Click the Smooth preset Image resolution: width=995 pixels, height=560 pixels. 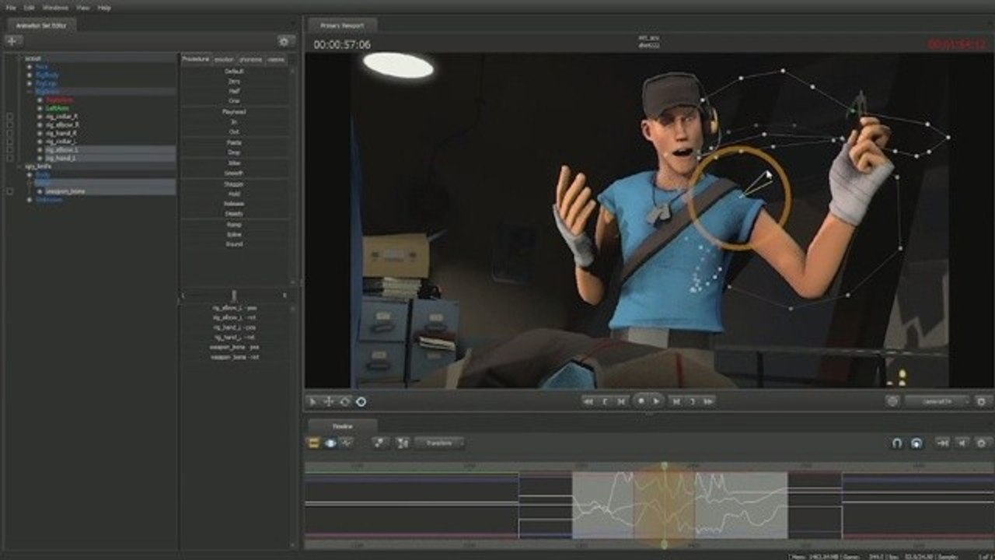click(x=234, y=173)
